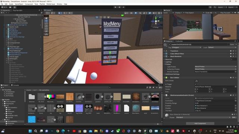
Task: Expand Additional Settings section
Action: 164,74
